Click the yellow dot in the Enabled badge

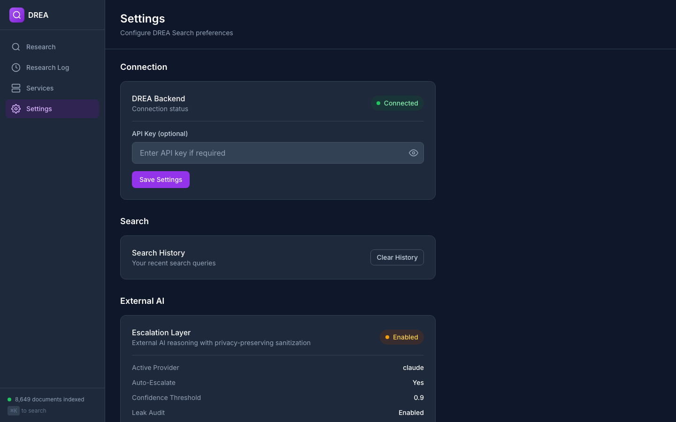[x=387, y=337]
